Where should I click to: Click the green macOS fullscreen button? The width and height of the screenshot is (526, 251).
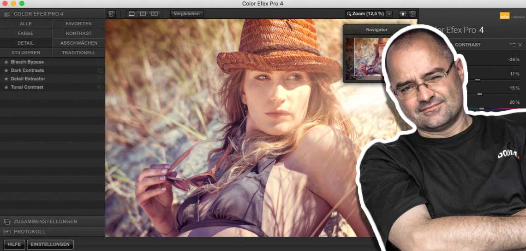[22, 3]
